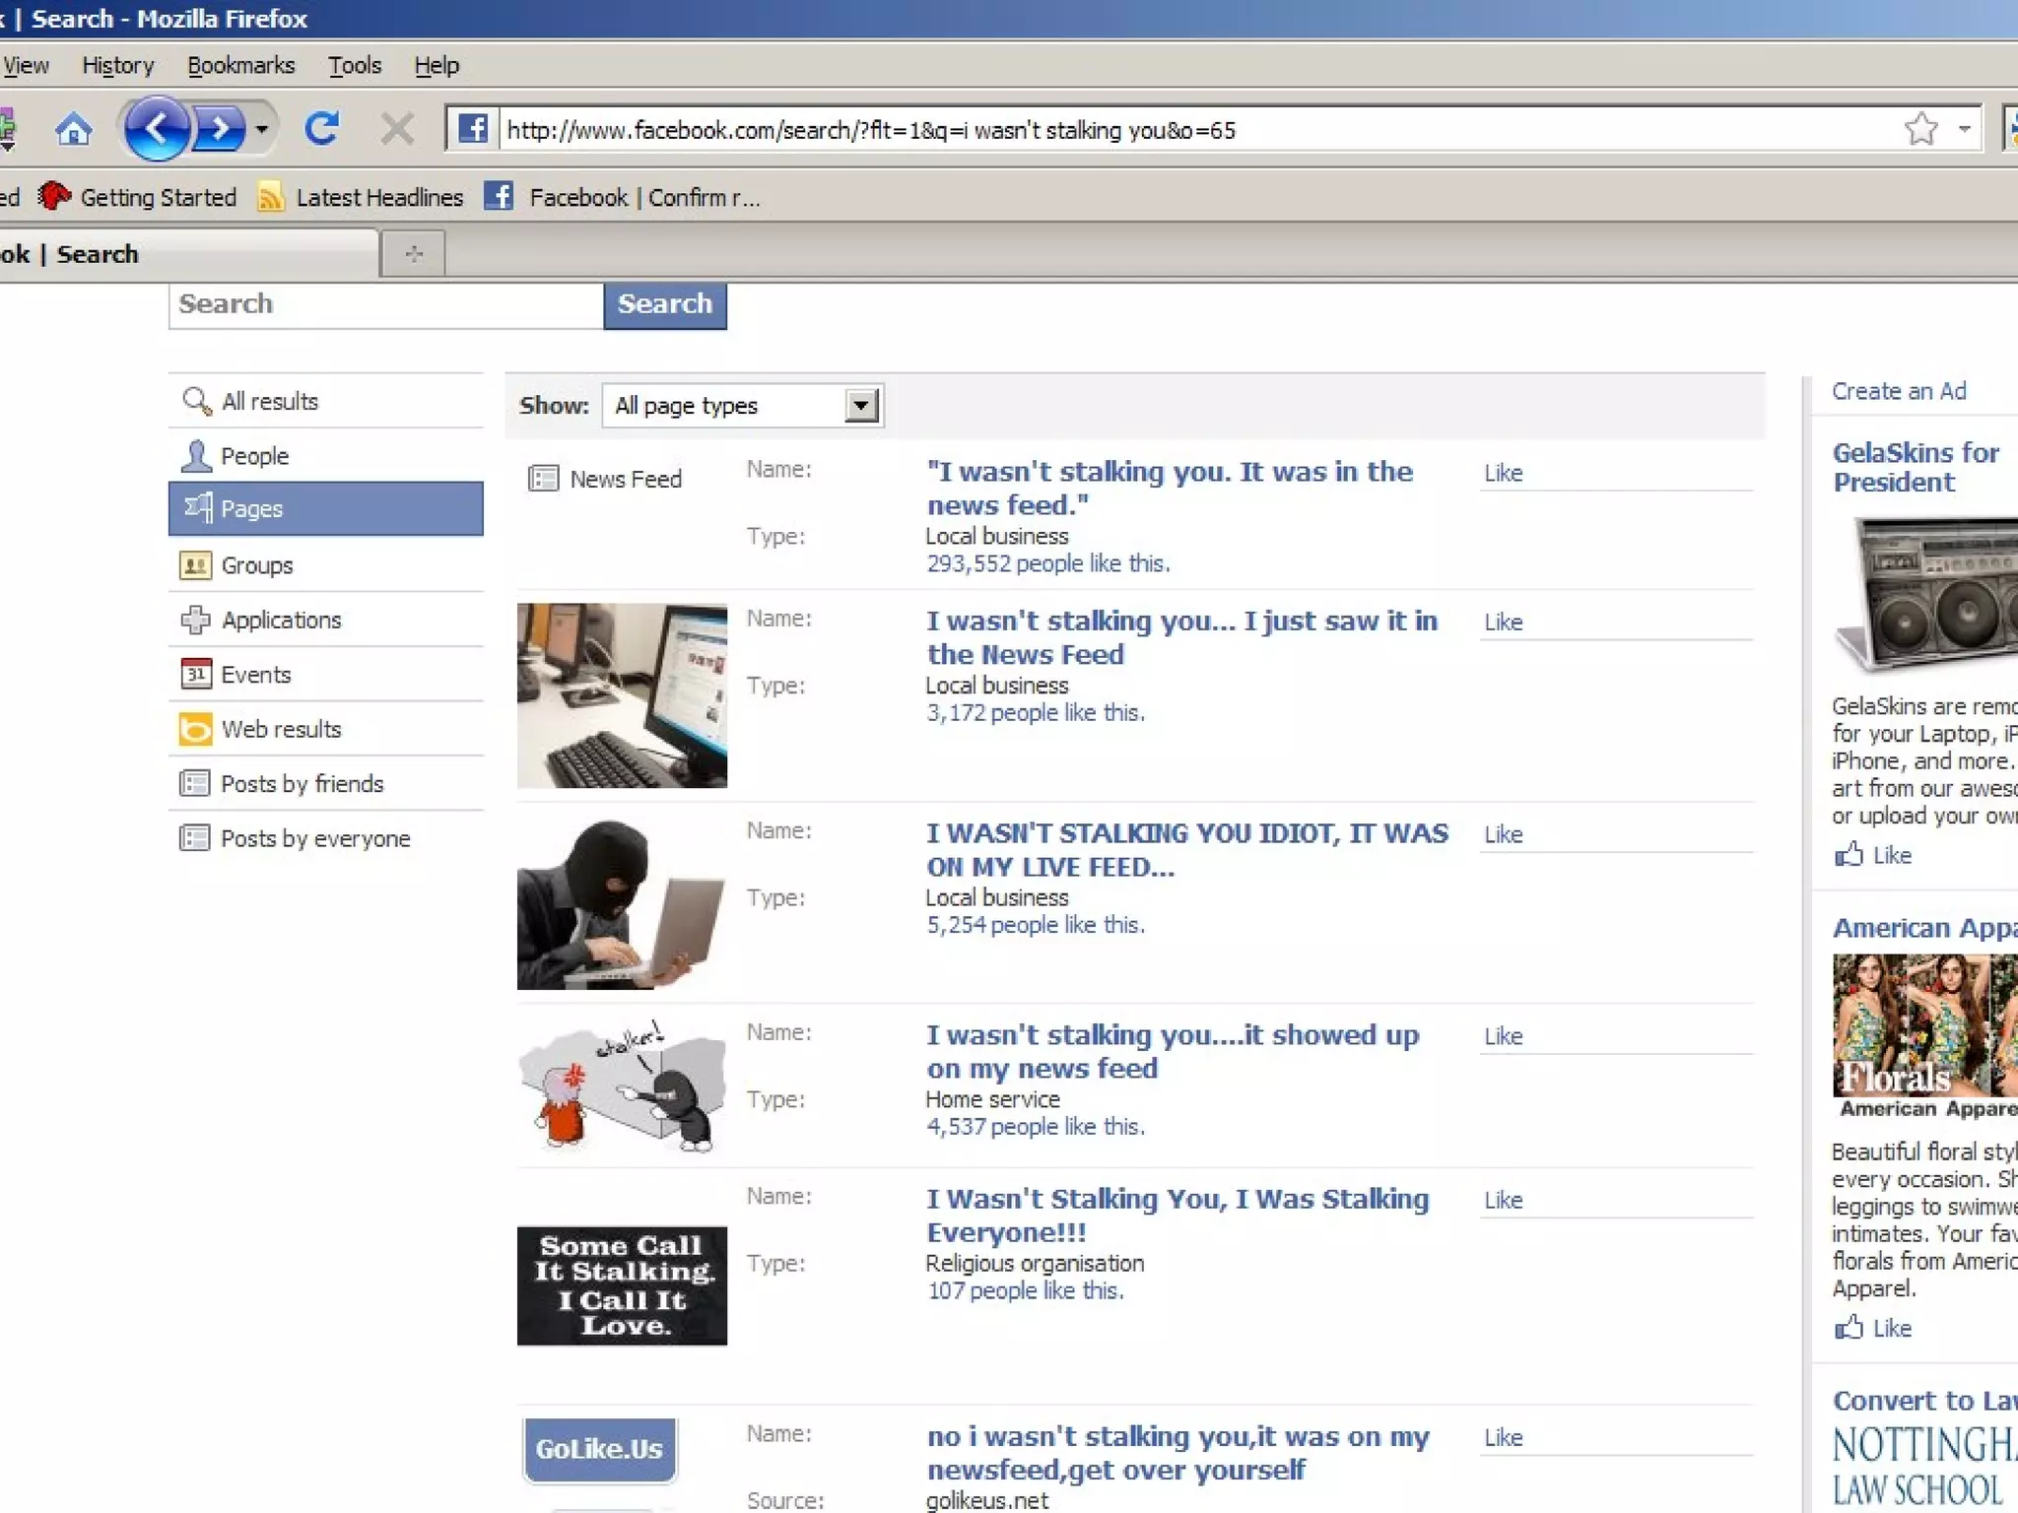This screenshot has height=1513, width=2018.
Task: Filter results by Groups
Action: pyautogui.click(x=256, y=565)
